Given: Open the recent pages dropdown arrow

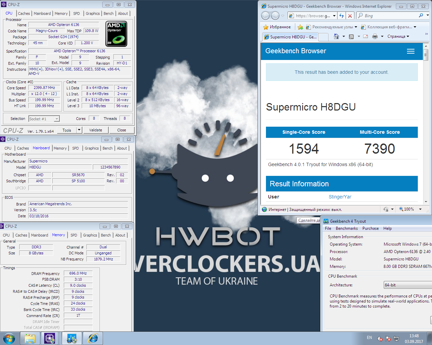Looking at the screenshot, I should [282, 15].
